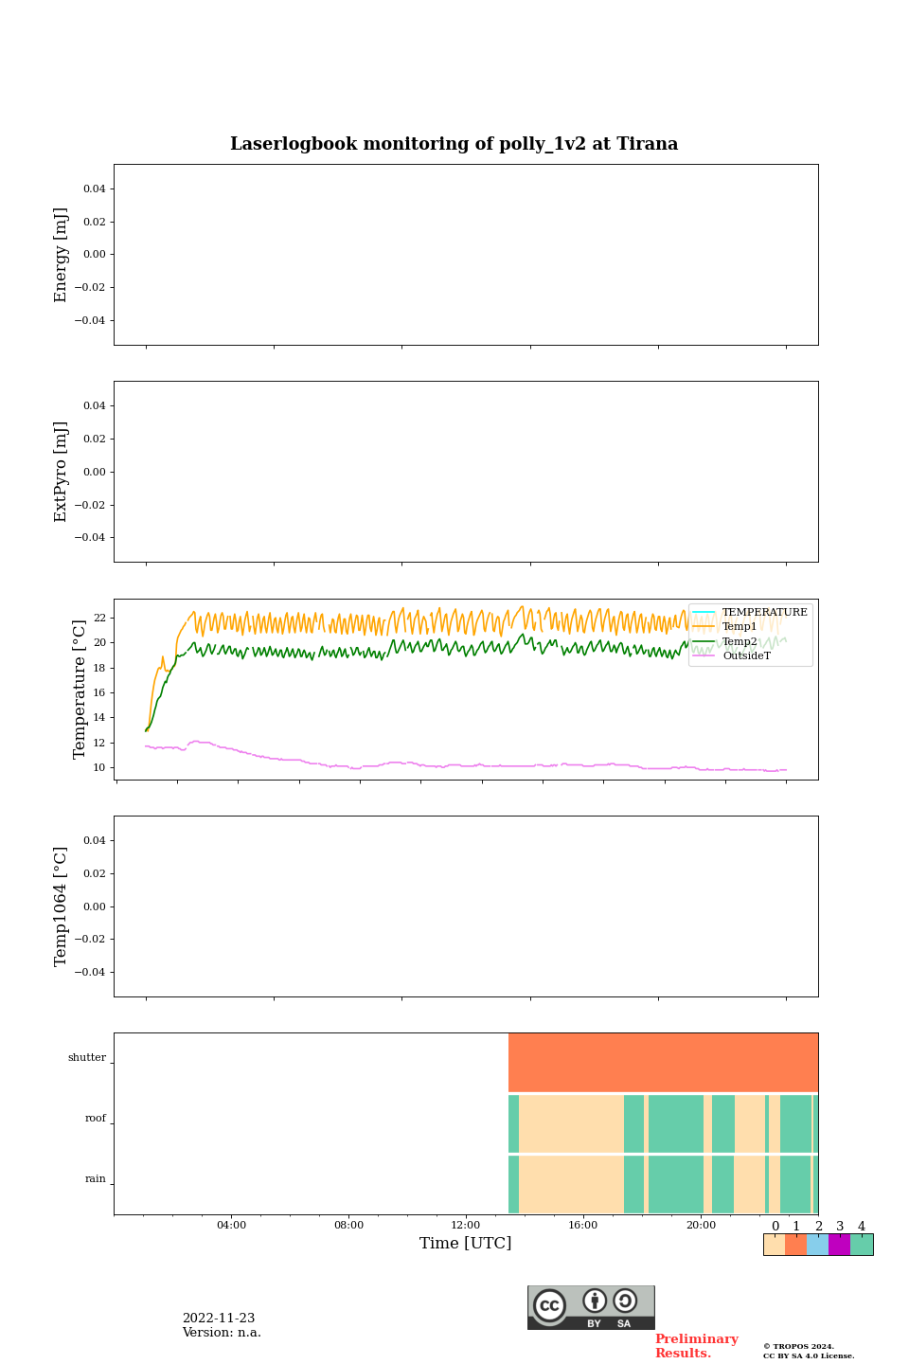Screen dimensions: 909x1364
Task: Click the plot title Laserlogbook monitoring of polly_1v2
Action: click(454, 144)
